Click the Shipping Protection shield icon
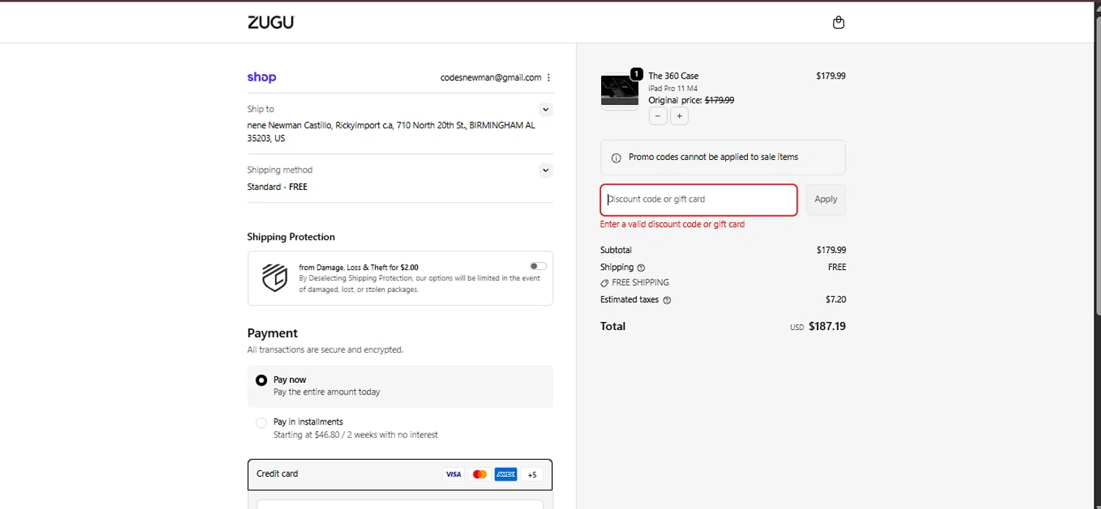The height and width of the screenshot is (509, 1101). [275, 278]
